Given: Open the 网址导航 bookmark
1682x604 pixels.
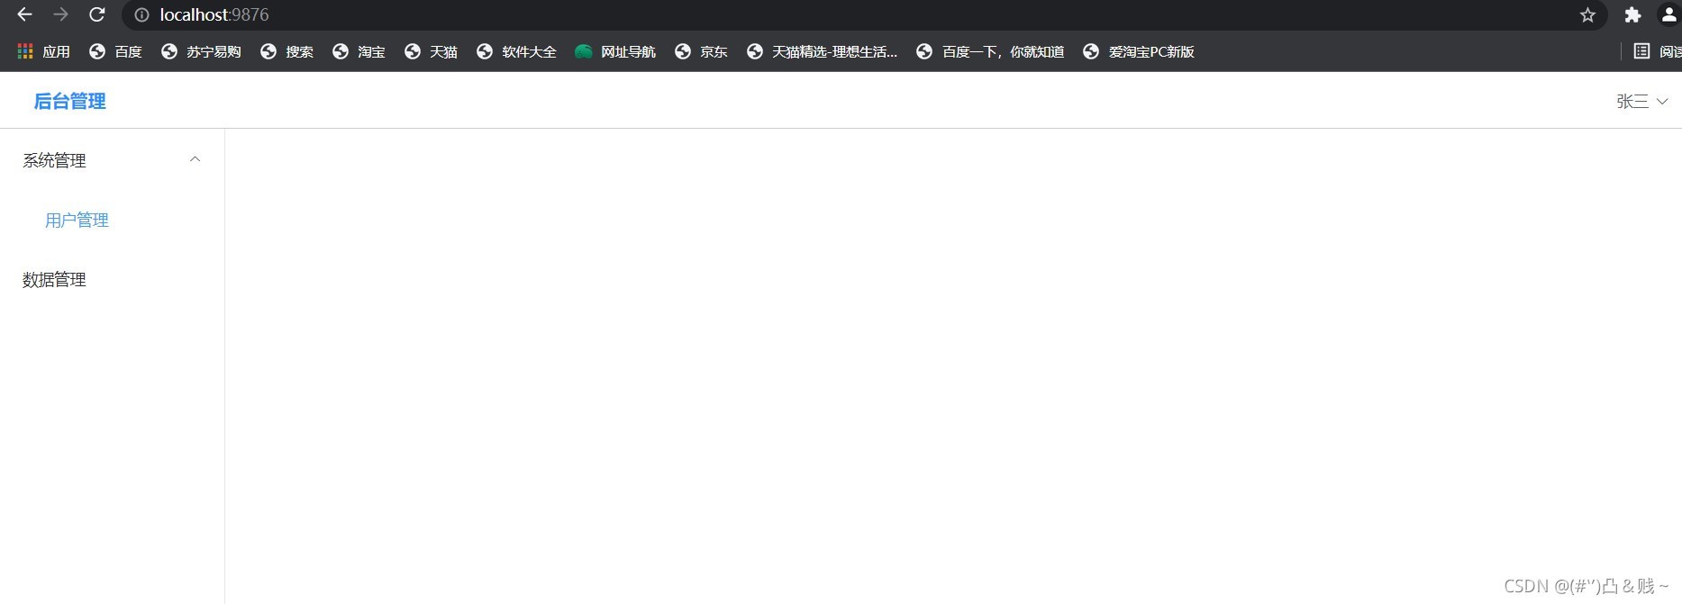Looking at the screenshot, I should [615, 51].
